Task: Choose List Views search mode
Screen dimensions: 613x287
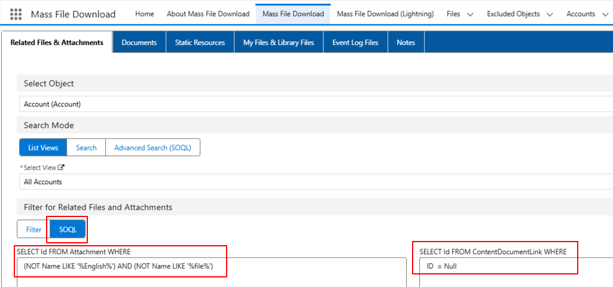Action: (43, 148)
